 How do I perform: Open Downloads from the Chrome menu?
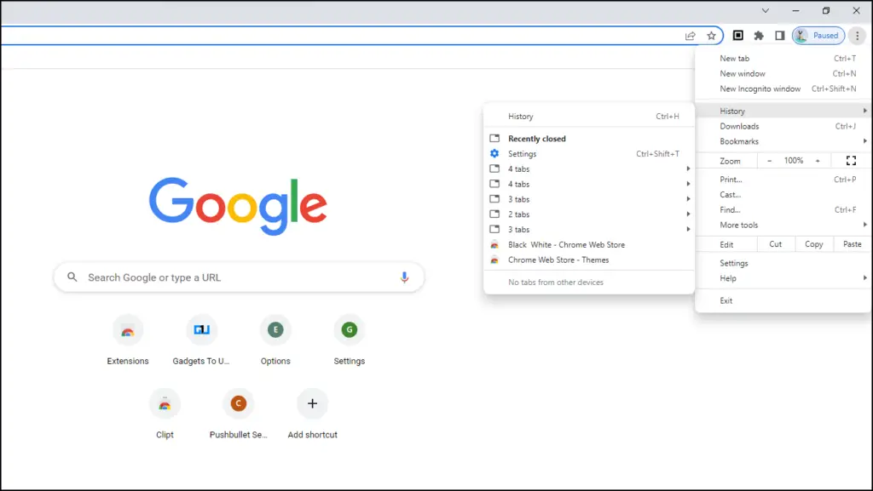pyautogui.click(x=783, y=126)
